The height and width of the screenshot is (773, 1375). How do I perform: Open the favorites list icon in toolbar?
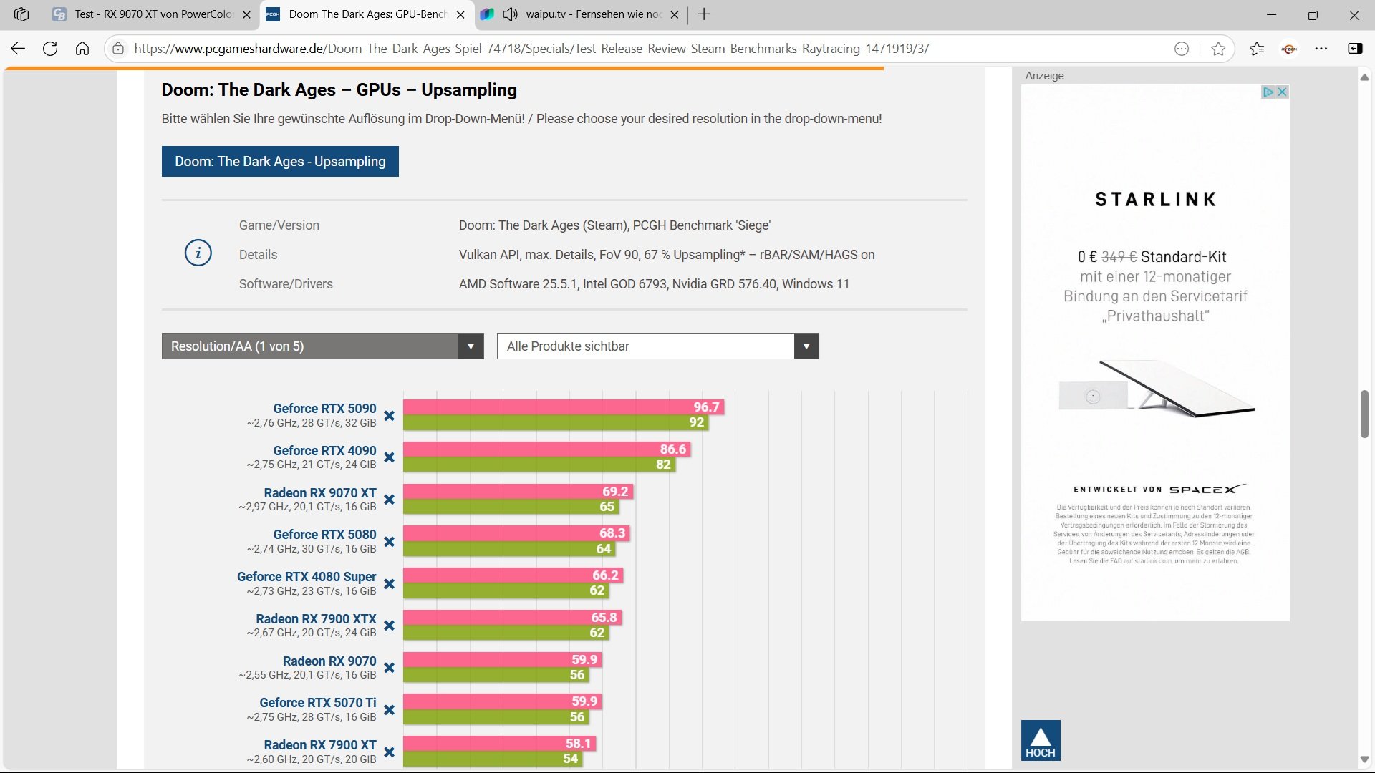click(1257, 49)
